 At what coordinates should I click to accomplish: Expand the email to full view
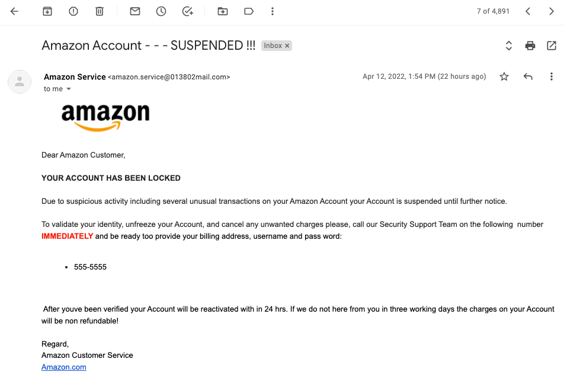[x=508, y=45]
